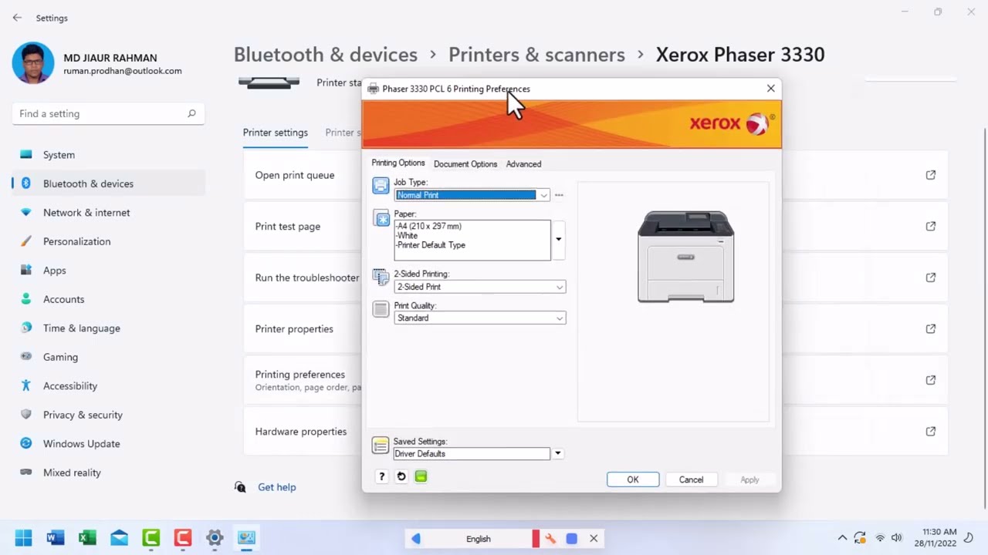Expand the Paper selection arrow

click(558, 239)
